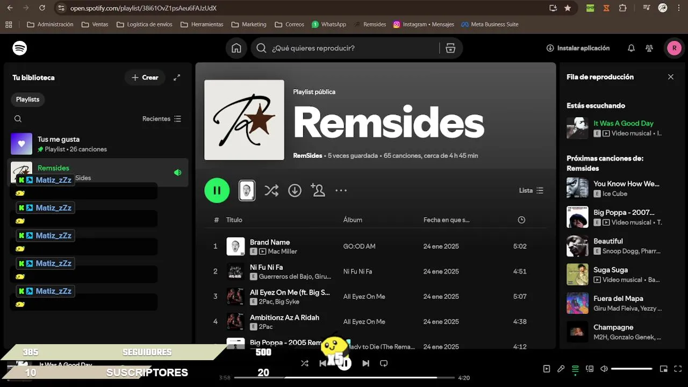Open Connect to a device icon
688x387 pixels.
click(590, 369)
